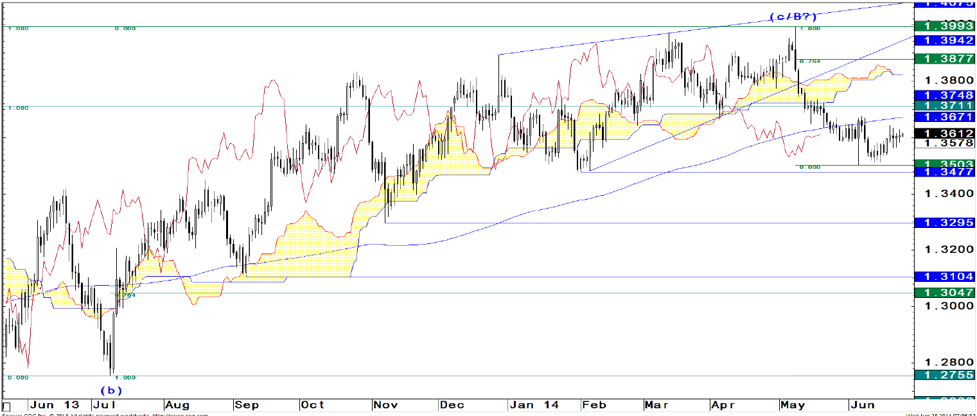977x416 pixels.
Task: Click the small square icon at bottom-left corner
Action: pos(7,406)
